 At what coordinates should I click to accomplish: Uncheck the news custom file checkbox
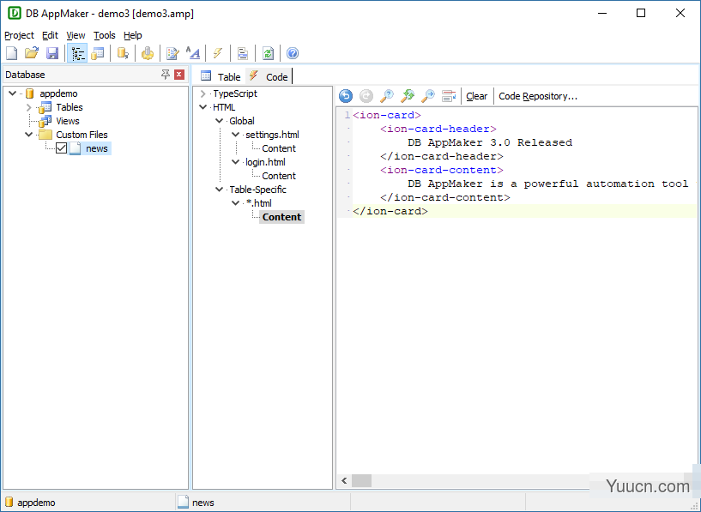(61, 148)
